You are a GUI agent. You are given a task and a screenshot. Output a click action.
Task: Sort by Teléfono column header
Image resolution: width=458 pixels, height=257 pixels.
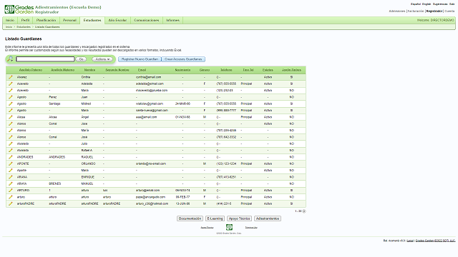[x=226, y=70]
